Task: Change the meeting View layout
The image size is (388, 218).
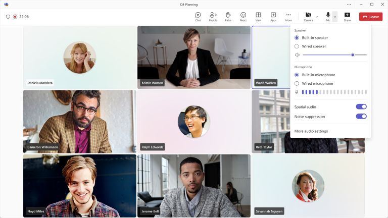Action: click(x=258, y=17)
